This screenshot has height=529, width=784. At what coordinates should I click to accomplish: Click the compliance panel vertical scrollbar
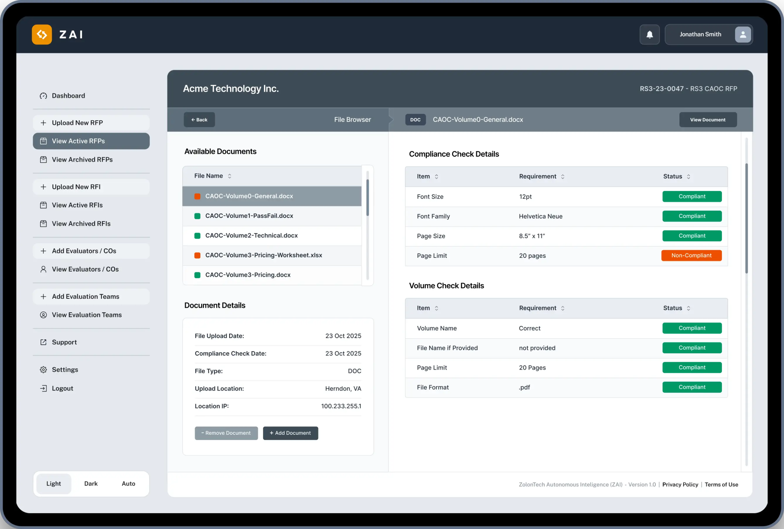pyautogui.click(x=746, y=219)
